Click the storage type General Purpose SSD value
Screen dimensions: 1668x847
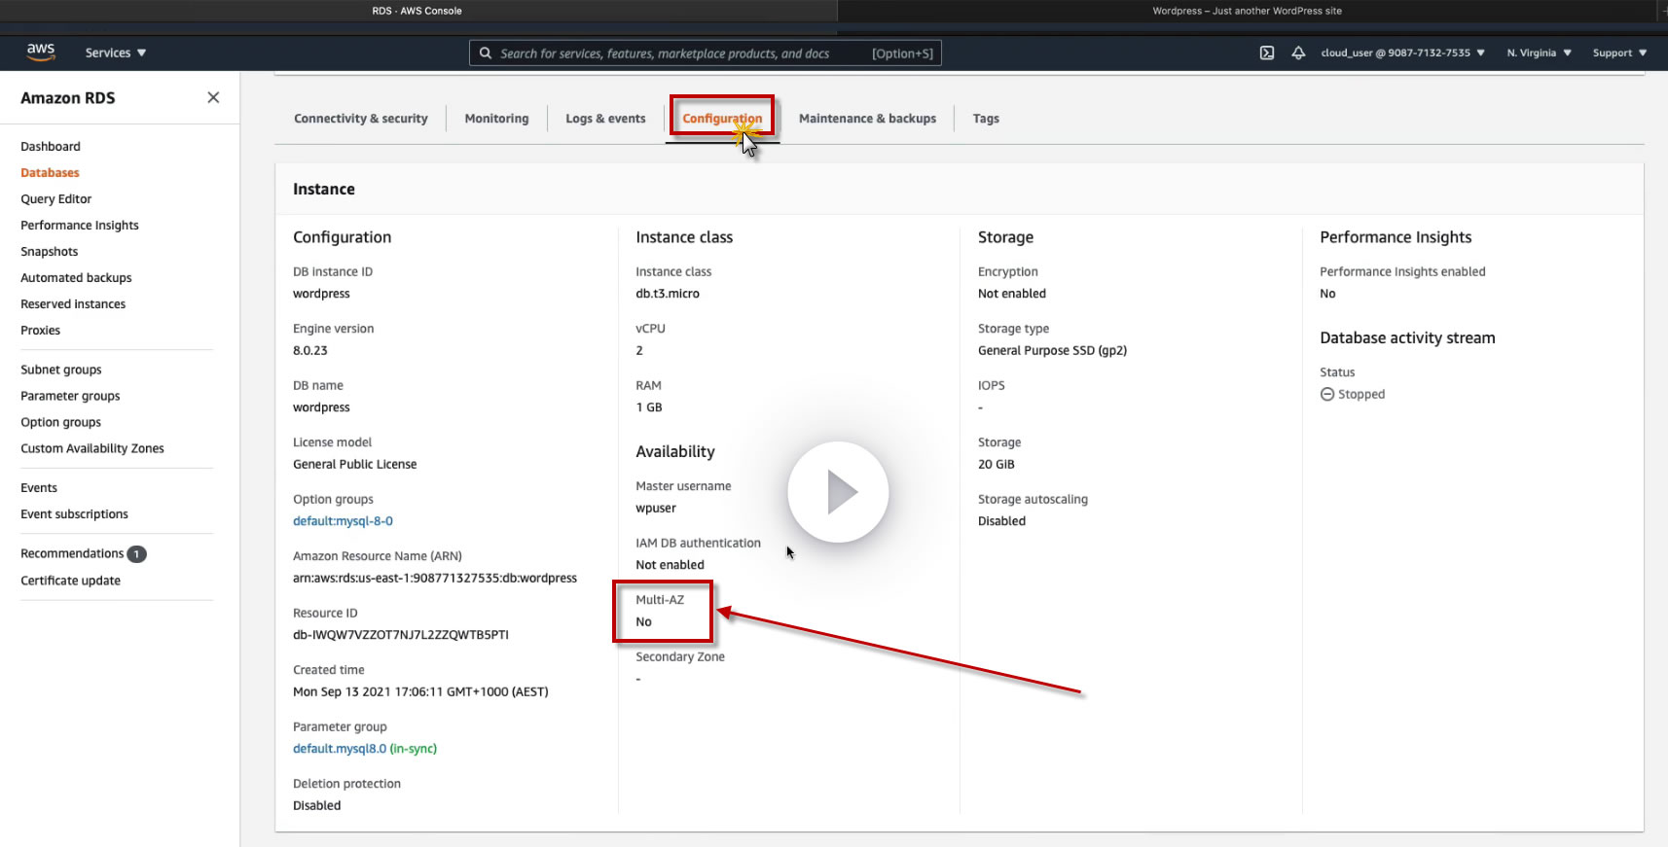tap(1052, 351)
